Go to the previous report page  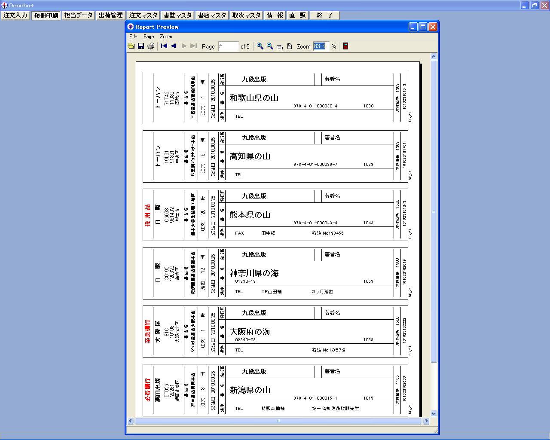click(x=174, y=46)
